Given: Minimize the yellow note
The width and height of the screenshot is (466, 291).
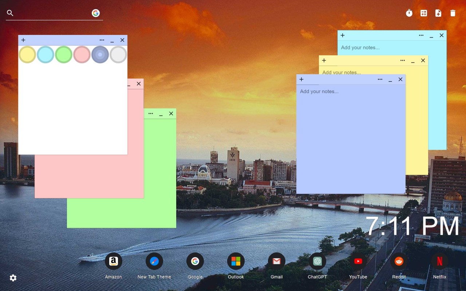Looking at the screenshot, I should [413, 61].
